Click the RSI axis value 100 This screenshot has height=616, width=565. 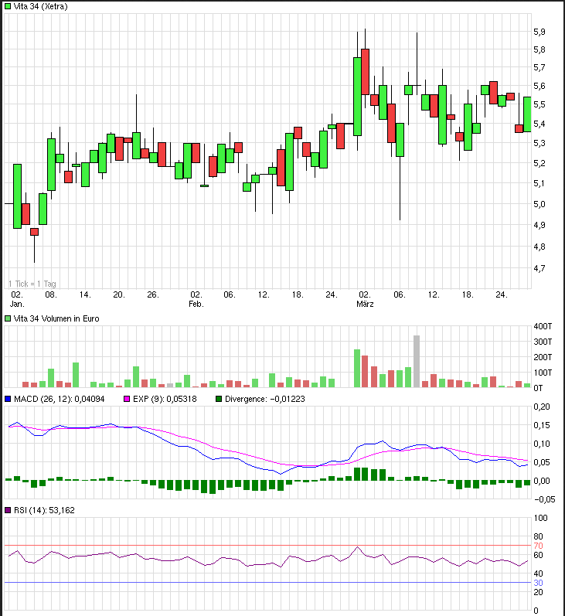click(540, 518)
